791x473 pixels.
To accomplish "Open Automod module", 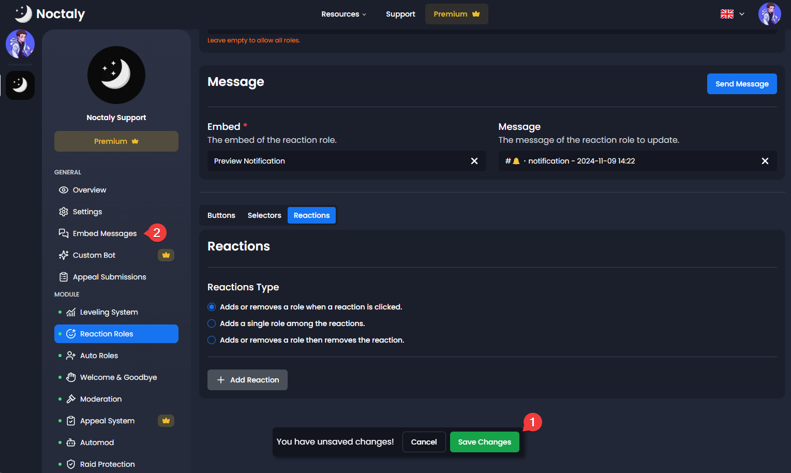I will tap(116, 442).
